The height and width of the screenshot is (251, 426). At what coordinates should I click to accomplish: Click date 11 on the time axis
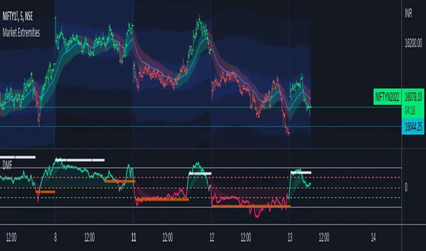point(133,237)
